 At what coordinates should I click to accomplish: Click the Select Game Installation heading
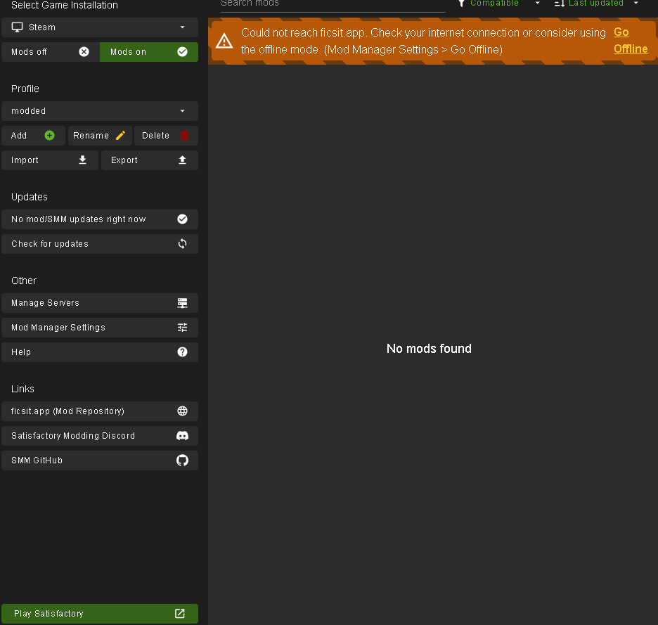click(65, 5)
